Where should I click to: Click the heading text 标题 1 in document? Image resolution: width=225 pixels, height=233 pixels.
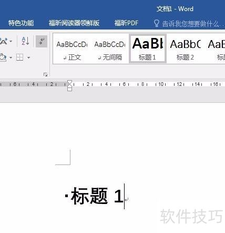(97, 196)
